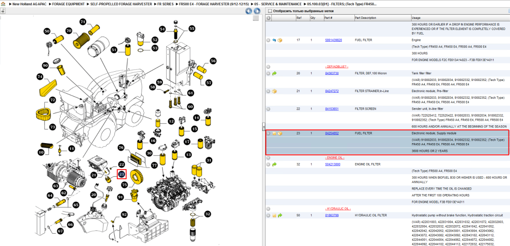
Task: Select callout 51 in the diagram
Action: coord(114,50)
